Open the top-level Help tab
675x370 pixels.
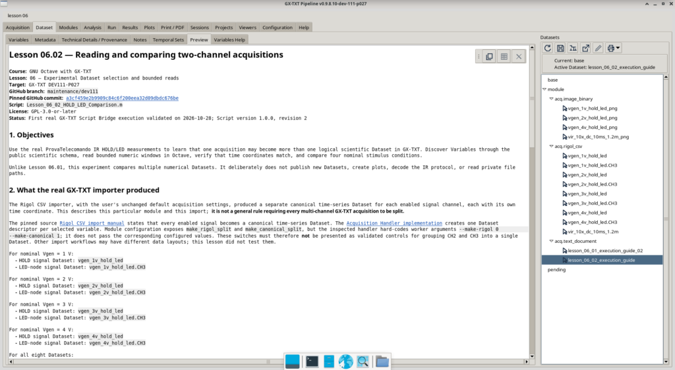pyautogui.click(x=304, y=28)
